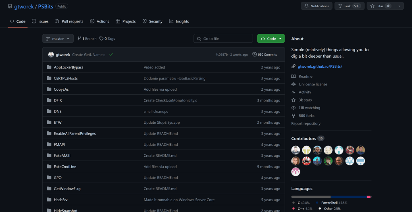Open the 'small cleanups' commit message

pos(156,111)
